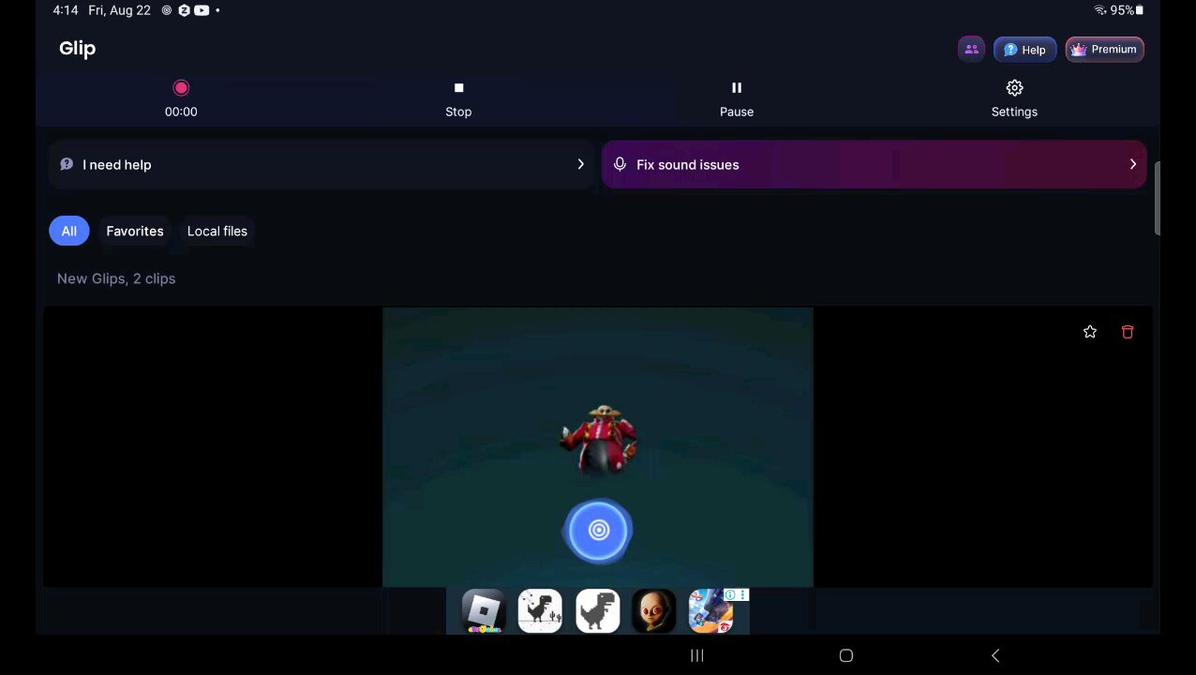Open the red-eyed baby game ad icon
The image size is (1196, 675).
(653, 611)
